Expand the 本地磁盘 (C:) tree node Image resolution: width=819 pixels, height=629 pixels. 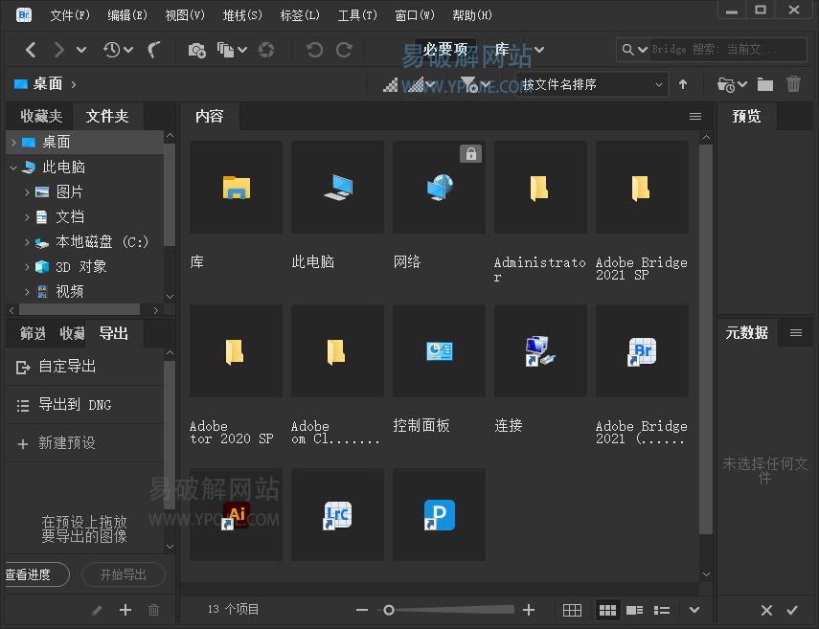[x=27, y=242]
